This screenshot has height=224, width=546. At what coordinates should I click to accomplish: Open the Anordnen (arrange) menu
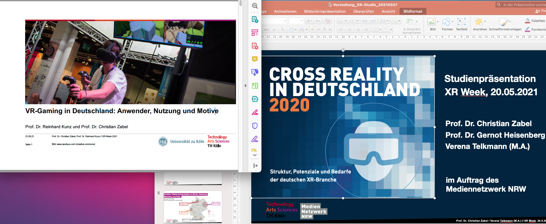[480, 24]
